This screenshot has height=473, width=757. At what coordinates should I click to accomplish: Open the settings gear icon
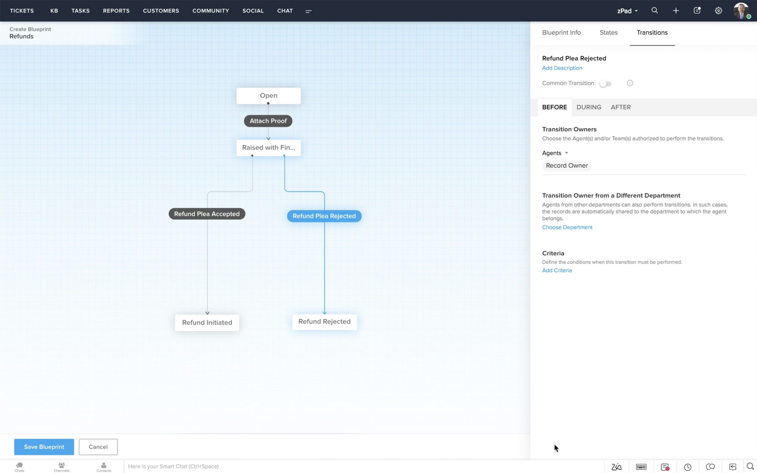point(718,11)
